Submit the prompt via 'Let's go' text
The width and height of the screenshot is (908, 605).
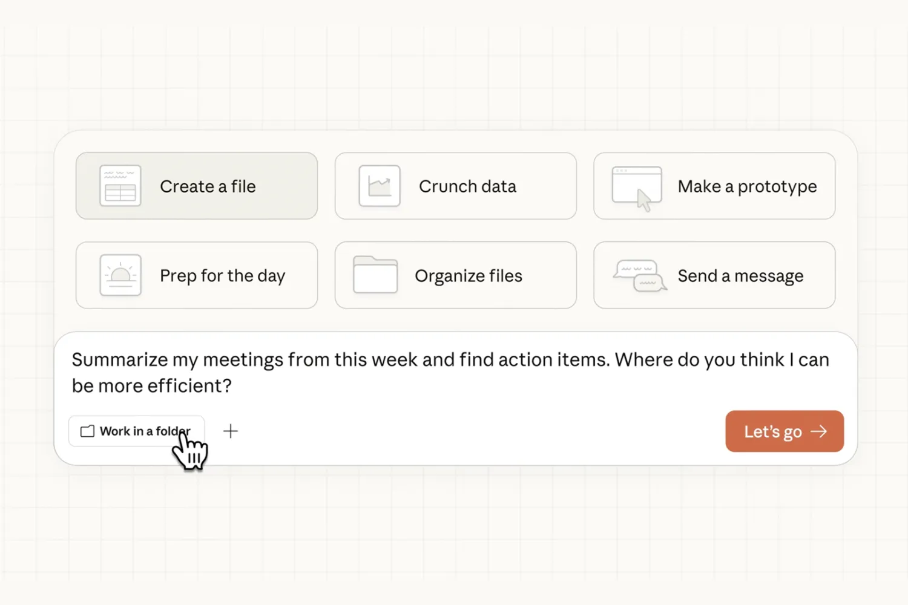pos(772,432)
